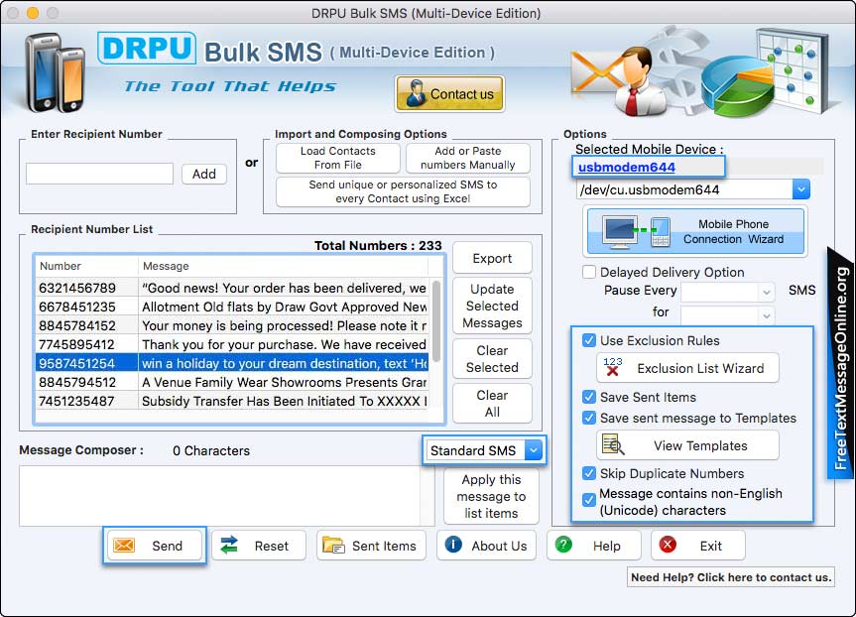Screen dimensions: 856x617
Task: Click Add recipient number button
Action: [204, 174]
